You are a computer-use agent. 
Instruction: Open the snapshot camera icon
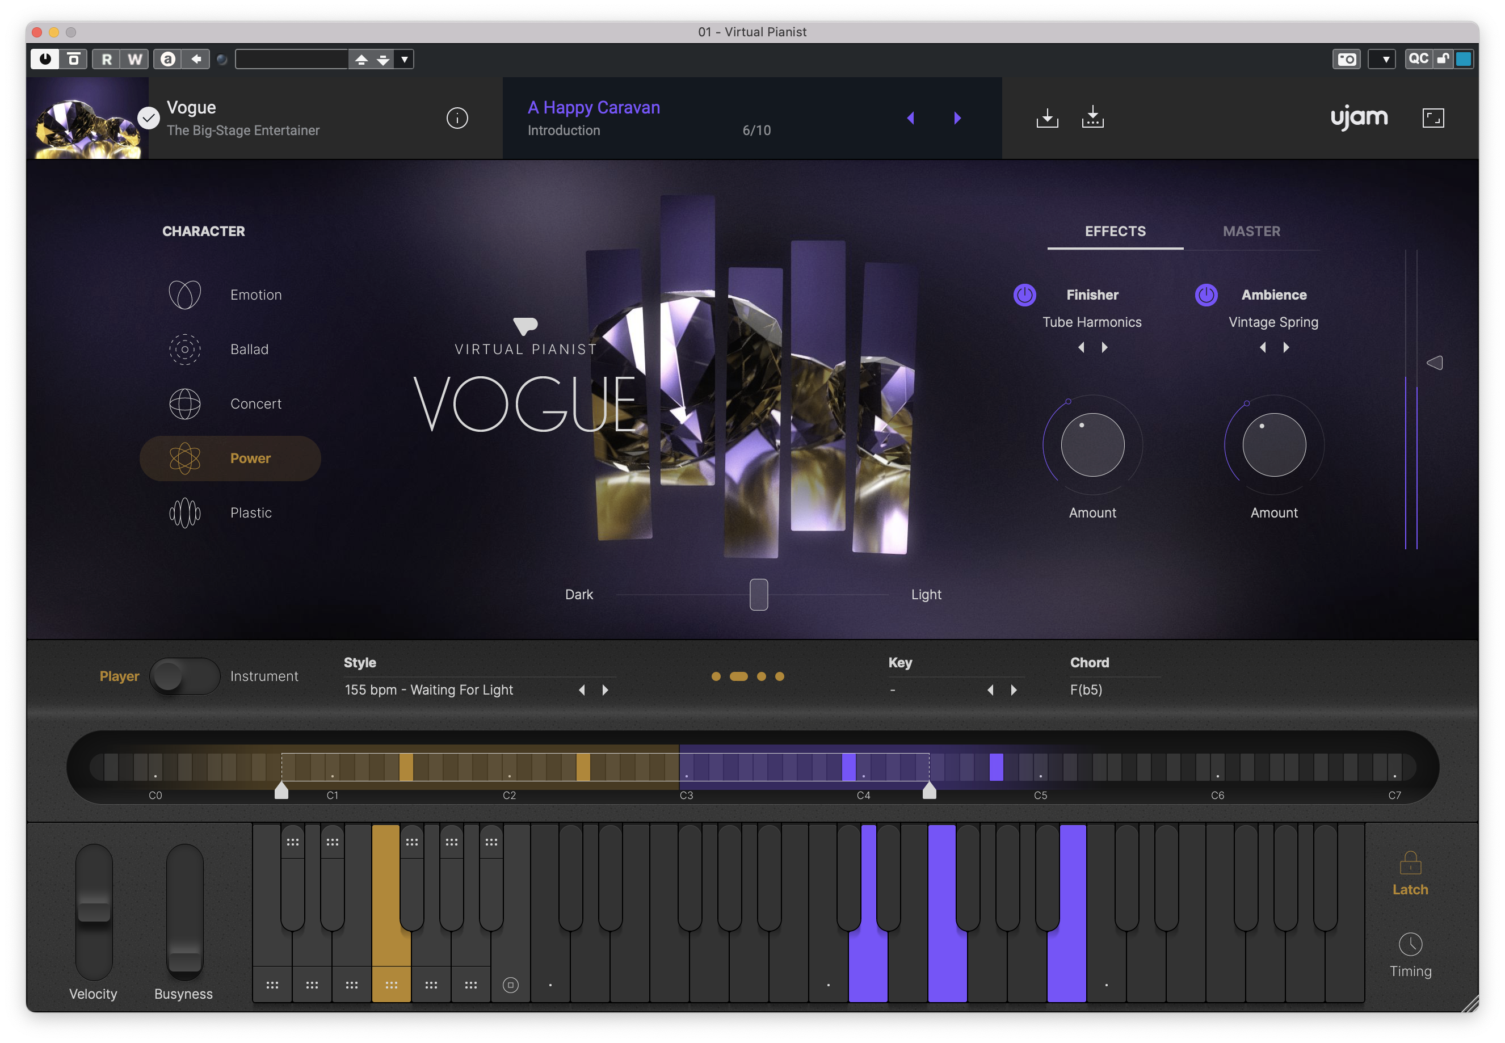[1346, 59]
